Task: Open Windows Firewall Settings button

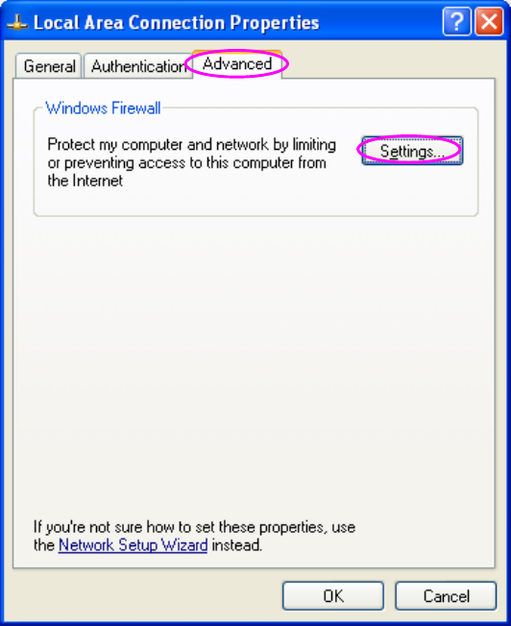Action: point(412,151)
